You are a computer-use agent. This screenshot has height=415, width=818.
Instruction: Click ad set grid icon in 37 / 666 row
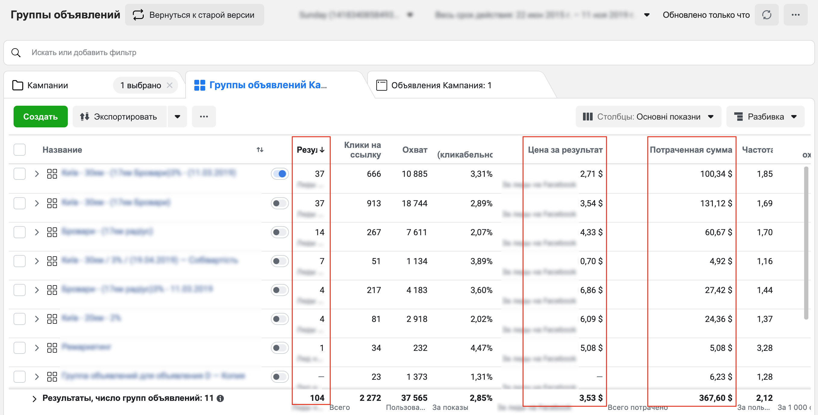pyautogui.click(x=52, y=174)
